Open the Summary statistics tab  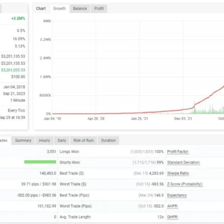coord(23,141)
